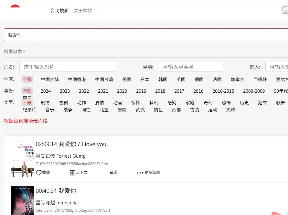The image size is (288, 215).
Task: Filter by year 2018
Action: coord(160,91)
